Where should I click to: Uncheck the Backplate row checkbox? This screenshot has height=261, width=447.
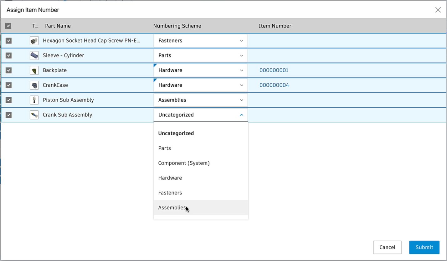tap(9, 70)
